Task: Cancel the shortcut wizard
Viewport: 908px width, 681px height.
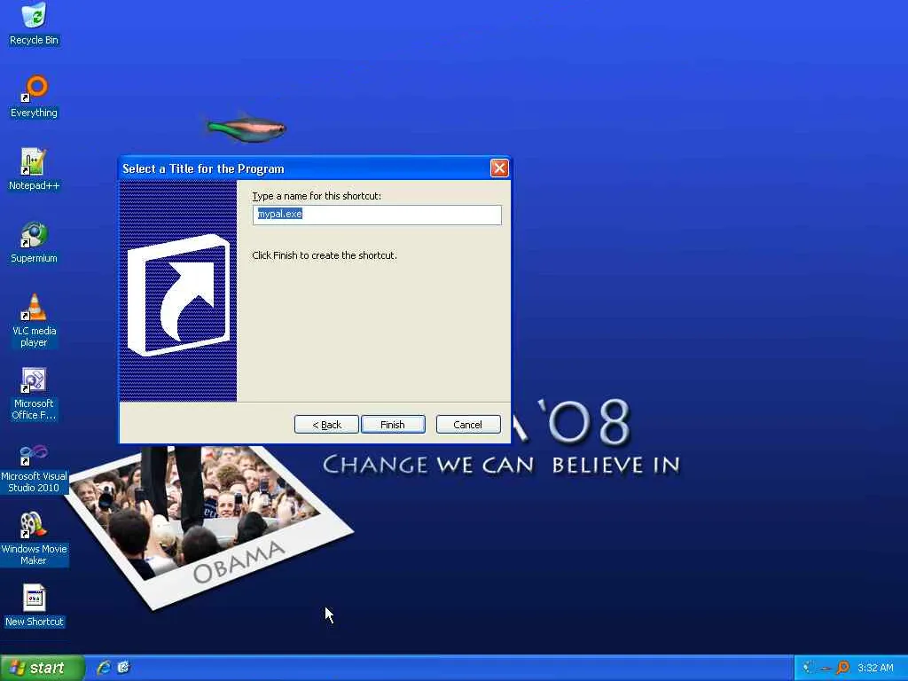Action: click(468, 425)
